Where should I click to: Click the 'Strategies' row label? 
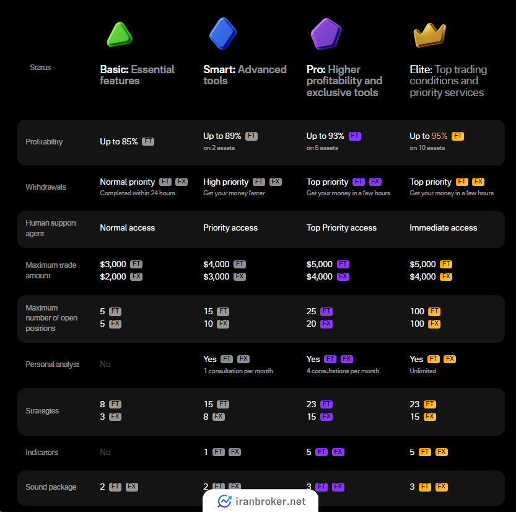click(x=42, y=410)
